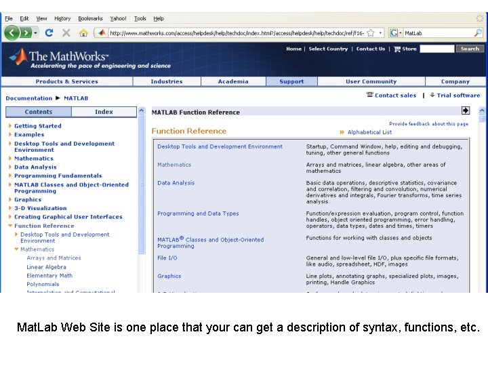This screenshot has width=488, height=366.
Task: Open Linear Algebra in the tree
Action: coord(46,267)
